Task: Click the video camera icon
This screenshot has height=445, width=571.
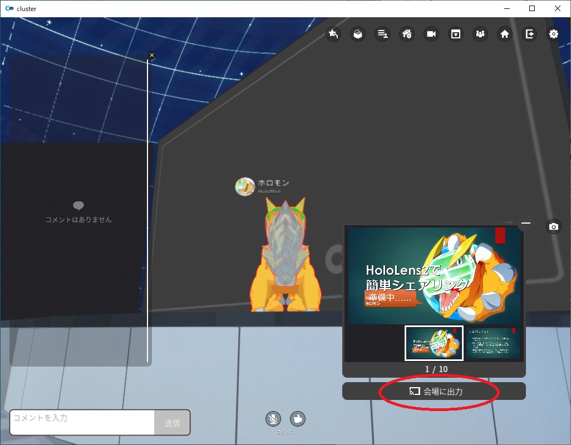Action: pos(431,34)
